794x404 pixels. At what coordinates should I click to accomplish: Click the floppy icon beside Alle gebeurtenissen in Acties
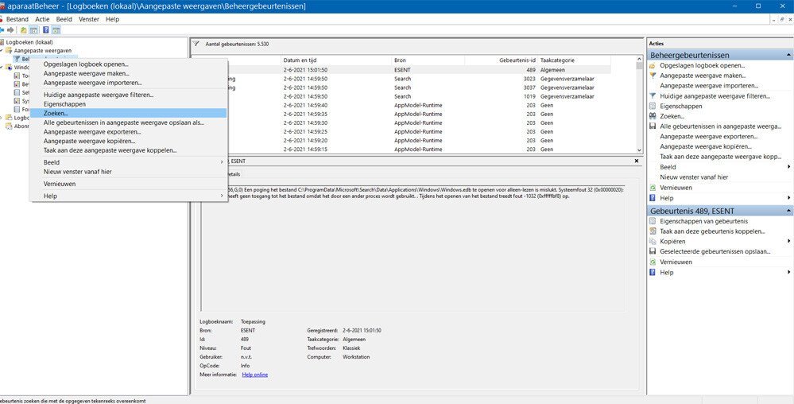pos(653,126)
